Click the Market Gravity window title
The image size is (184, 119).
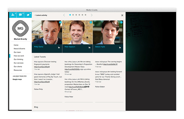[92, 10]
